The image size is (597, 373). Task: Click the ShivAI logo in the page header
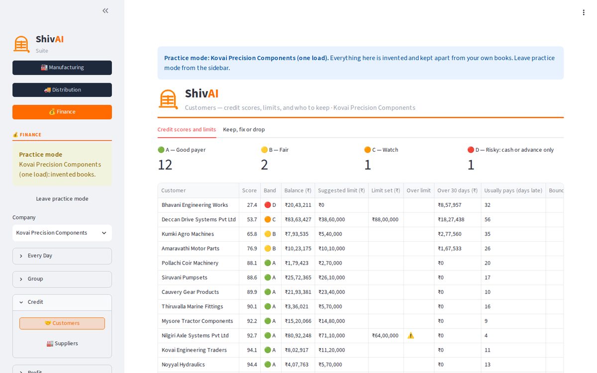pyautogui.click(x=168, y=99)
